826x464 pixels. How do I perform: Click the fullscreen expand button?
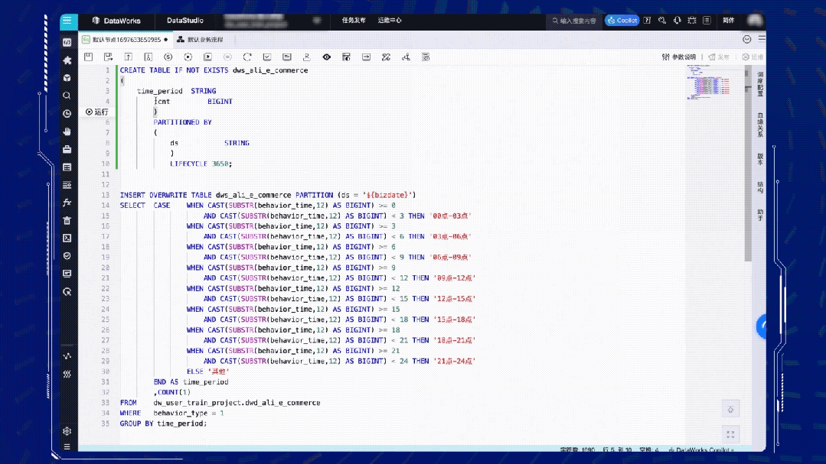(730, 434)
